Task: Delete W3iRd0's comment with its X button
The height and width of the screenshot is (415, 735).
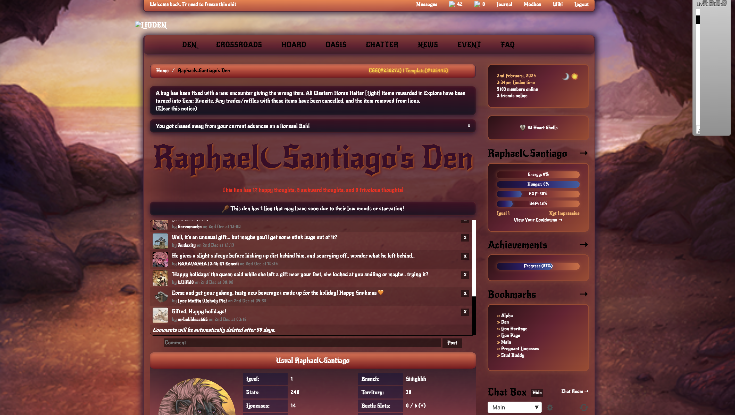Action: pyautogui.click(x=465, y=275)
